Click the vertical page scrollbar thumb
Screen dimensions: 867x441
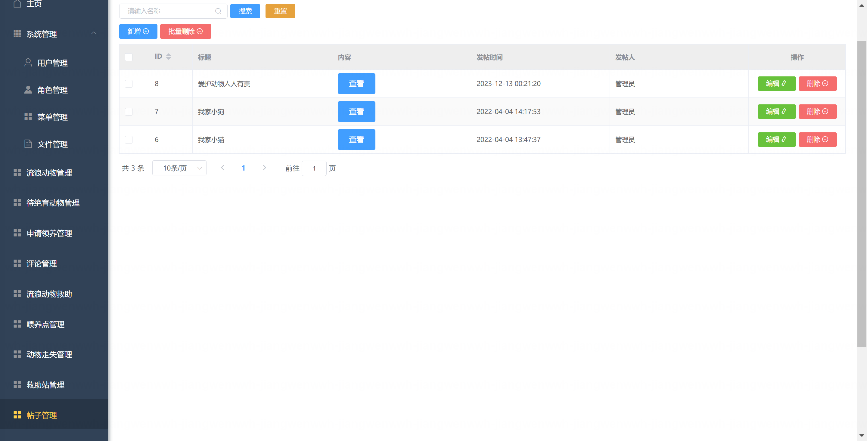pyautogui.click(x=861, y=193)
